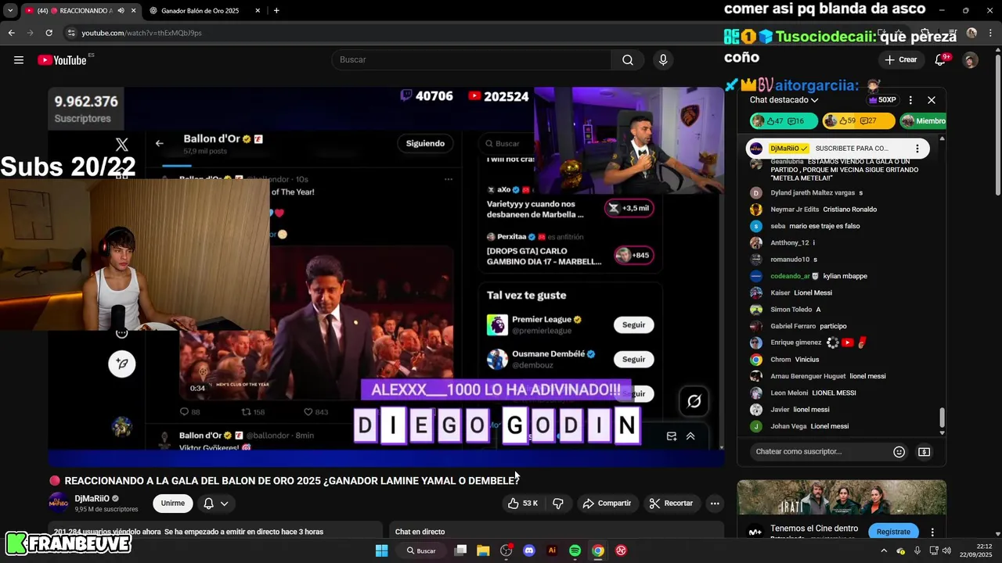Screen dimensions: 1002x563
Task: Start voice search with the microphone icon
Action: coord(663,60)
